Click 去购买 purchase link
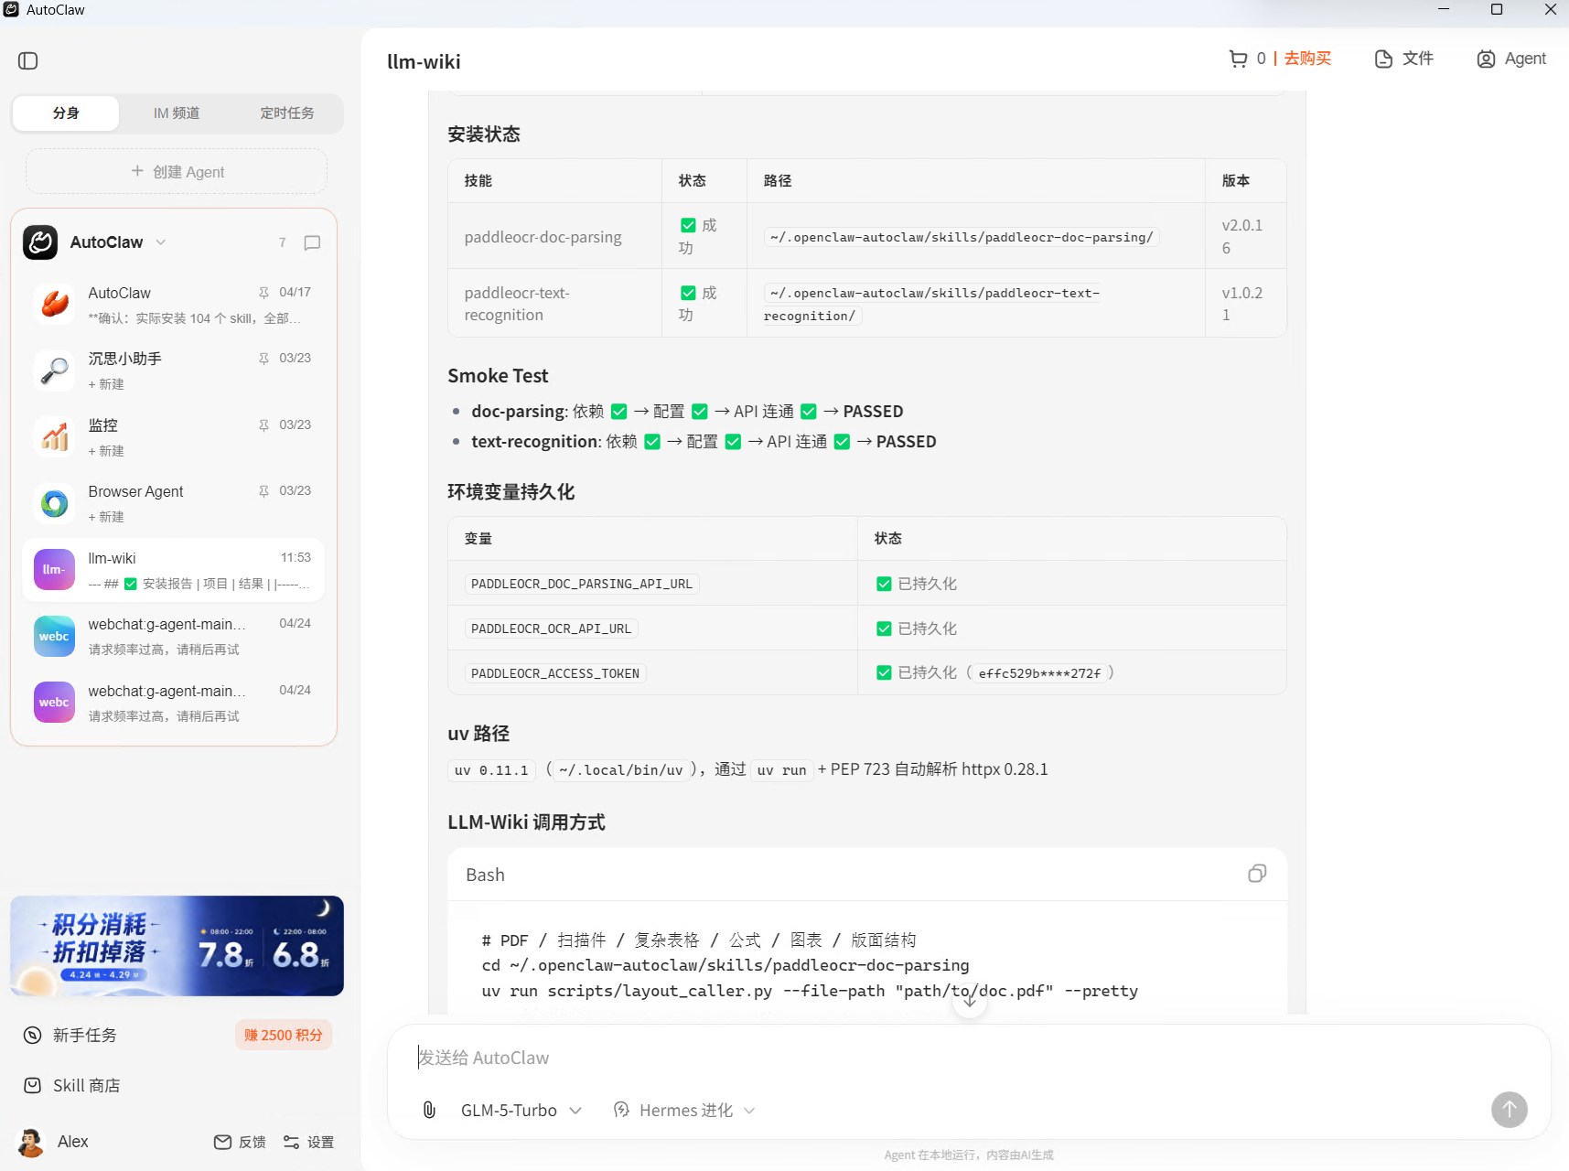 tap(1307, 59)
